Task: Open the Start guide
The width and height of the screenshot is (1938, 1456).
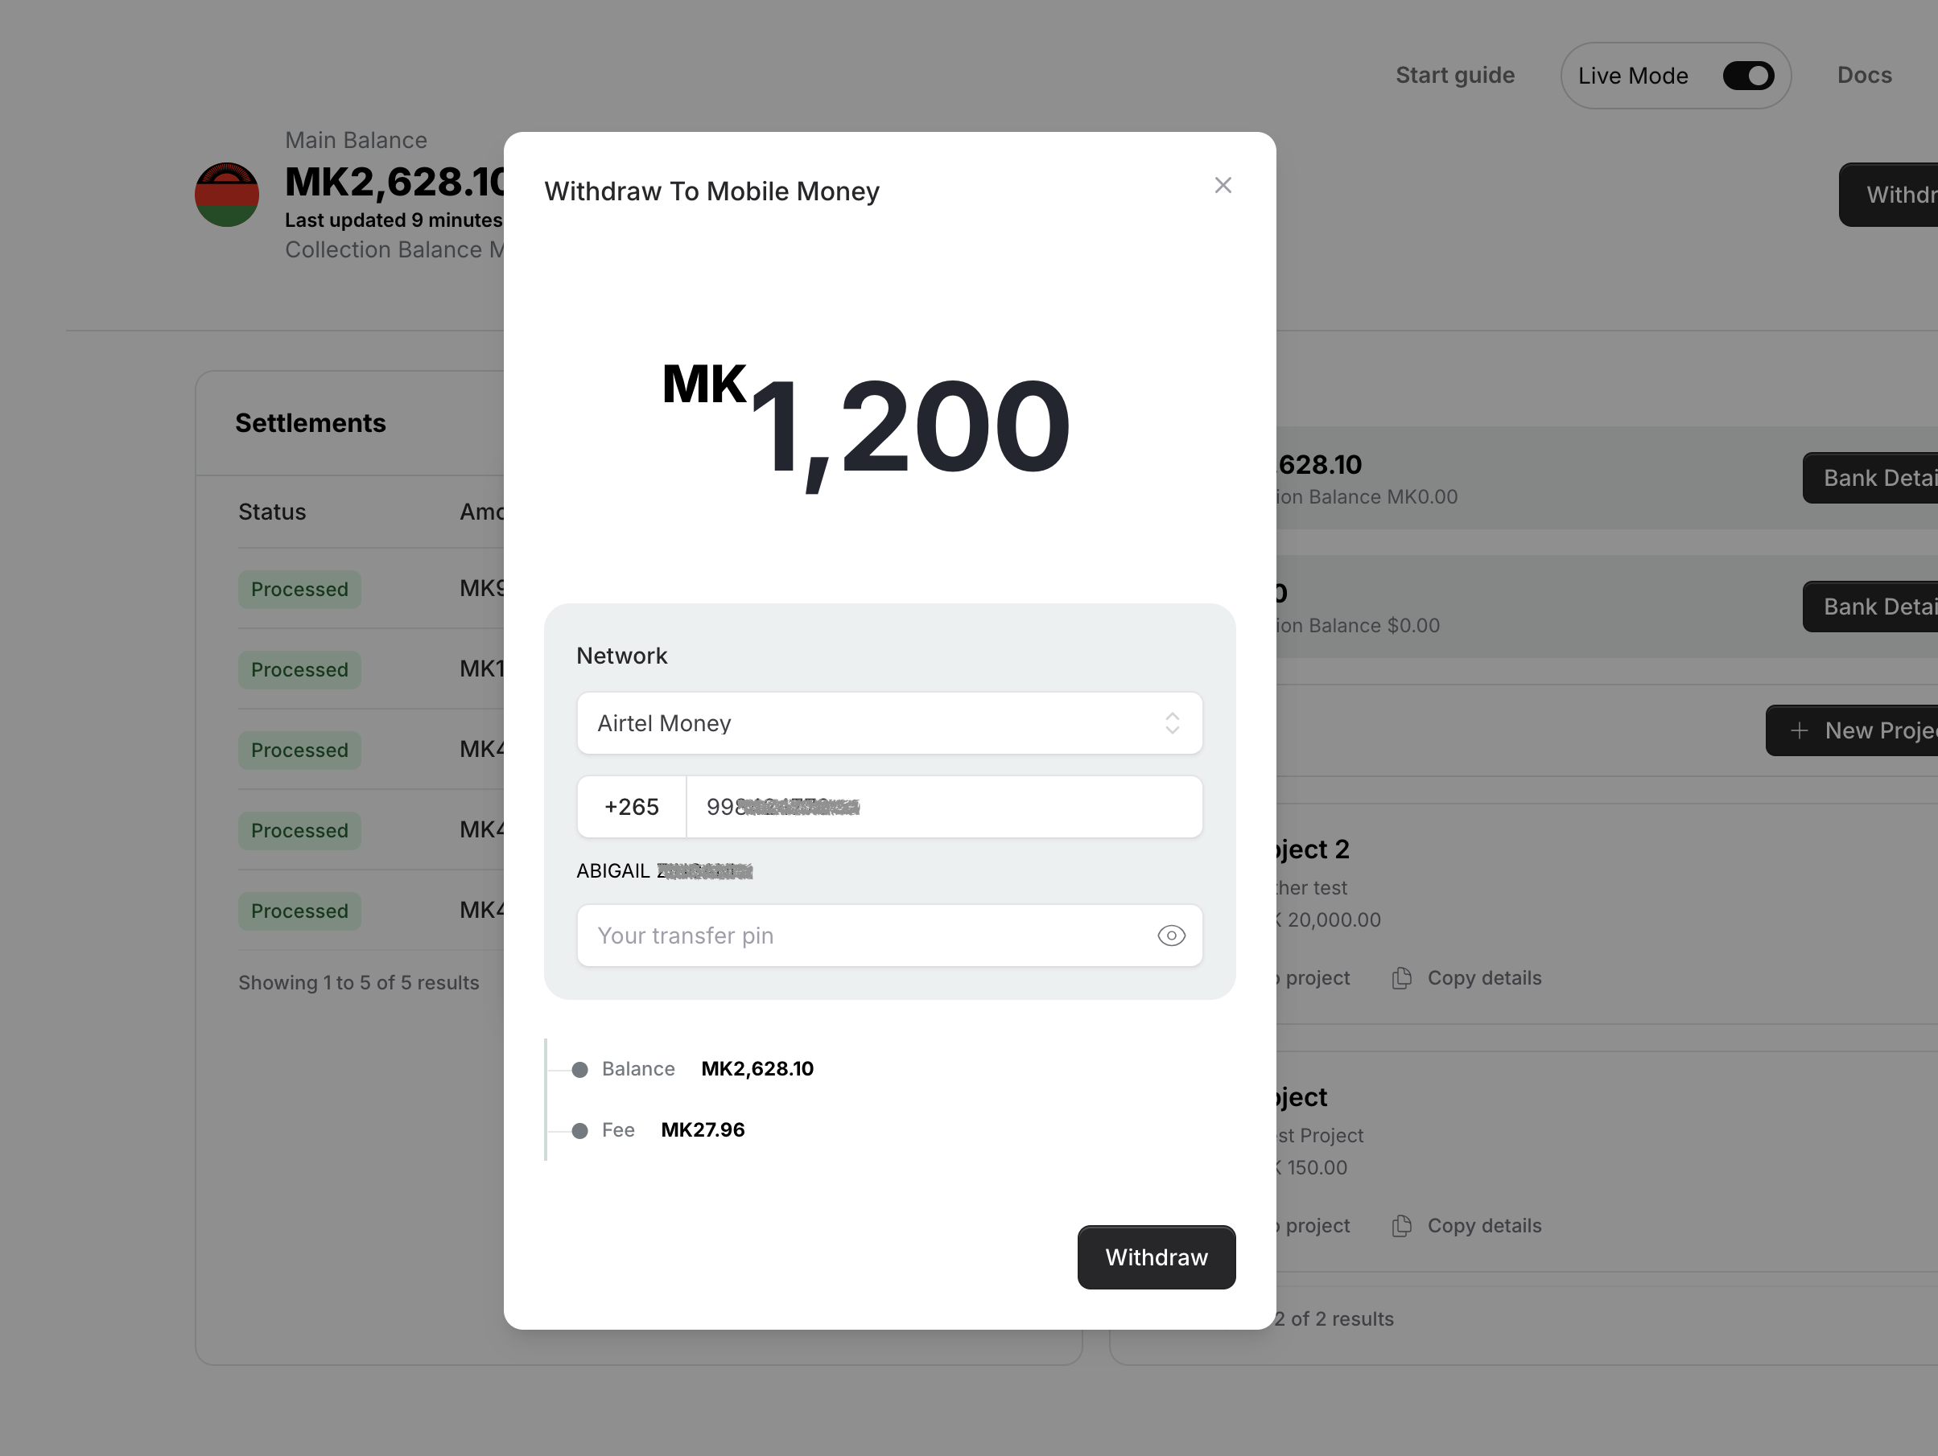Action: 1454,76
